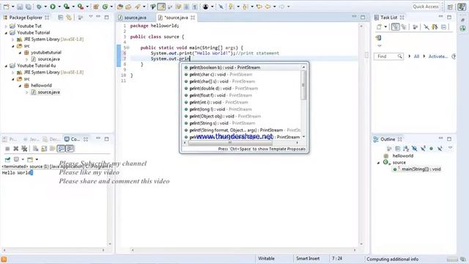469x264 pixels.
Task: Click the Open Type toolbar icon
Action: click(120, 7)
